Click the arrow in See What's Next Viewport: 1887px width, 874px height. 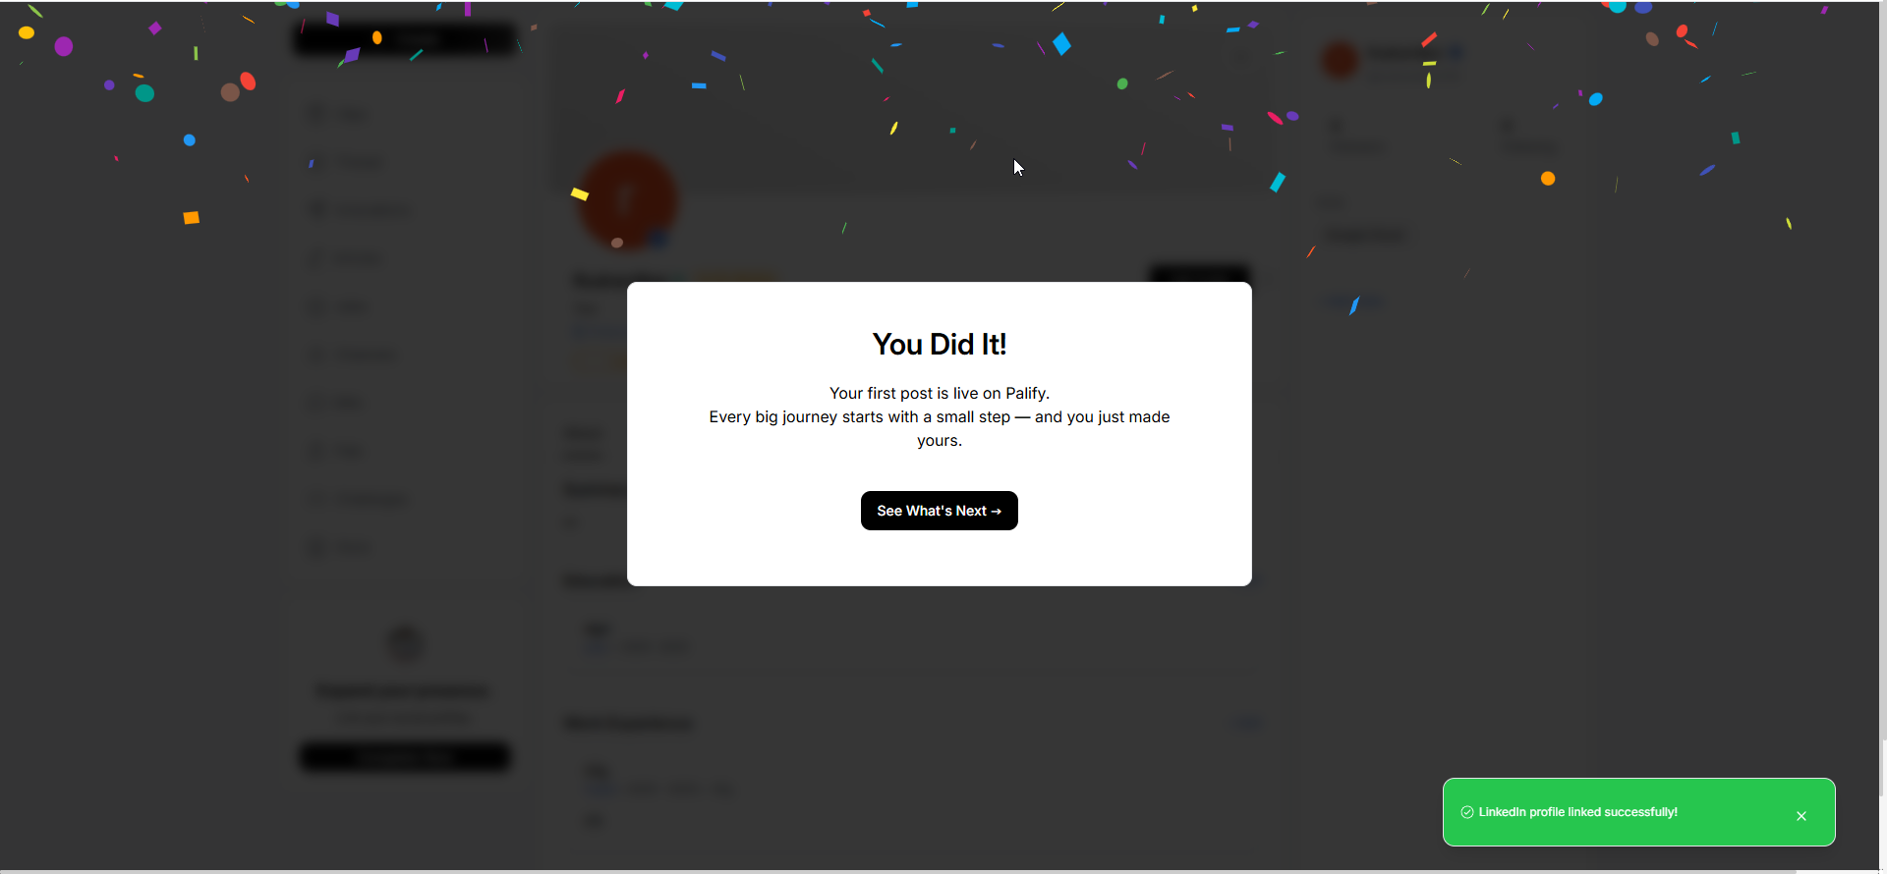click(996, 512)
